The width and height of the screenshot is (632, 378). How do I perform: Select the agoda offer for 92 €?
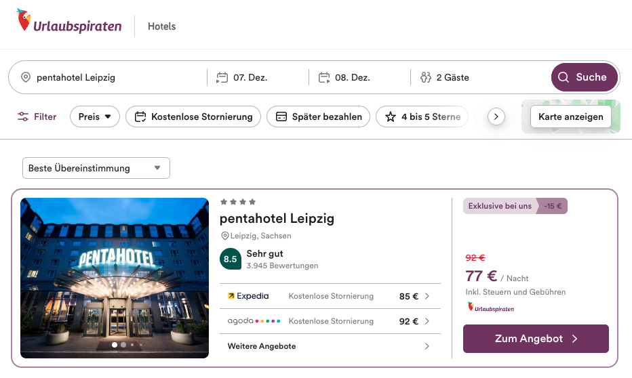click(x=330, y=321)
